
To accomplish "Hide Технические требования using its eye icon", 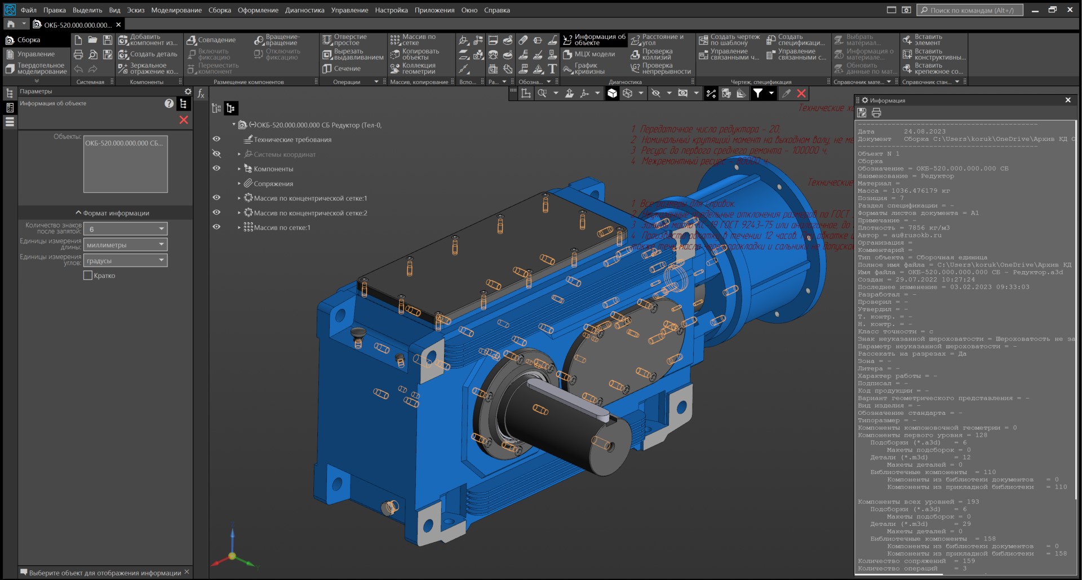I will 216,139.
